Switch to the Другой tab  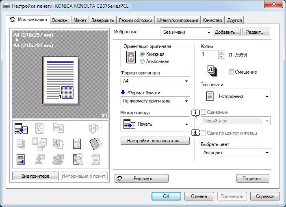234,20
